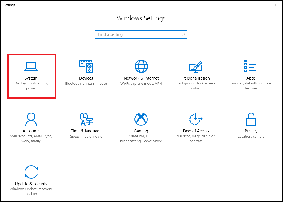Click the "Speech, region, date" description

[x=86, y=137]
